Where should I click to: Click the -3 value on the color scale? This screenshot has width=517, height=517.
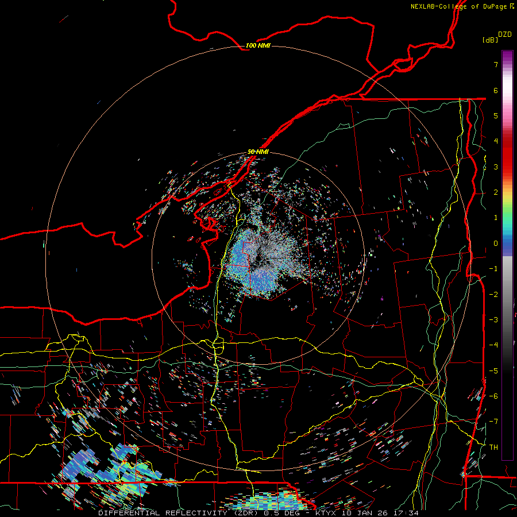click(x=493, y=319)
